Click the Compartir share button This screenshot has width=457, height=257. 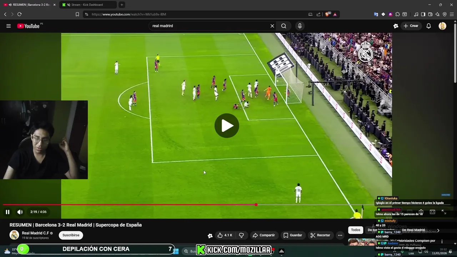coord(263,235)
